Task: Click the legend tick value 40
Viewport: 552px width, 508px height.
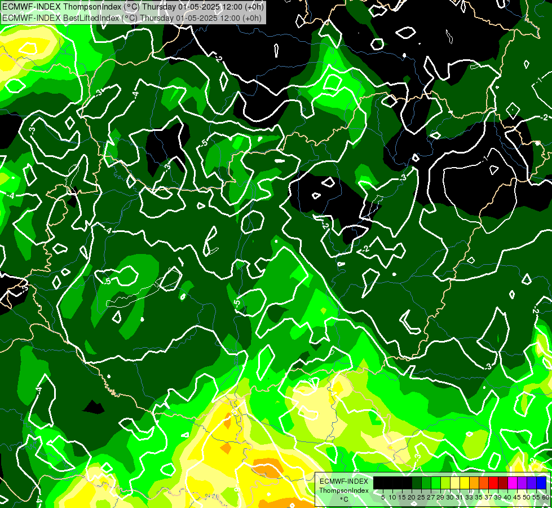Action: coord(507,497)
